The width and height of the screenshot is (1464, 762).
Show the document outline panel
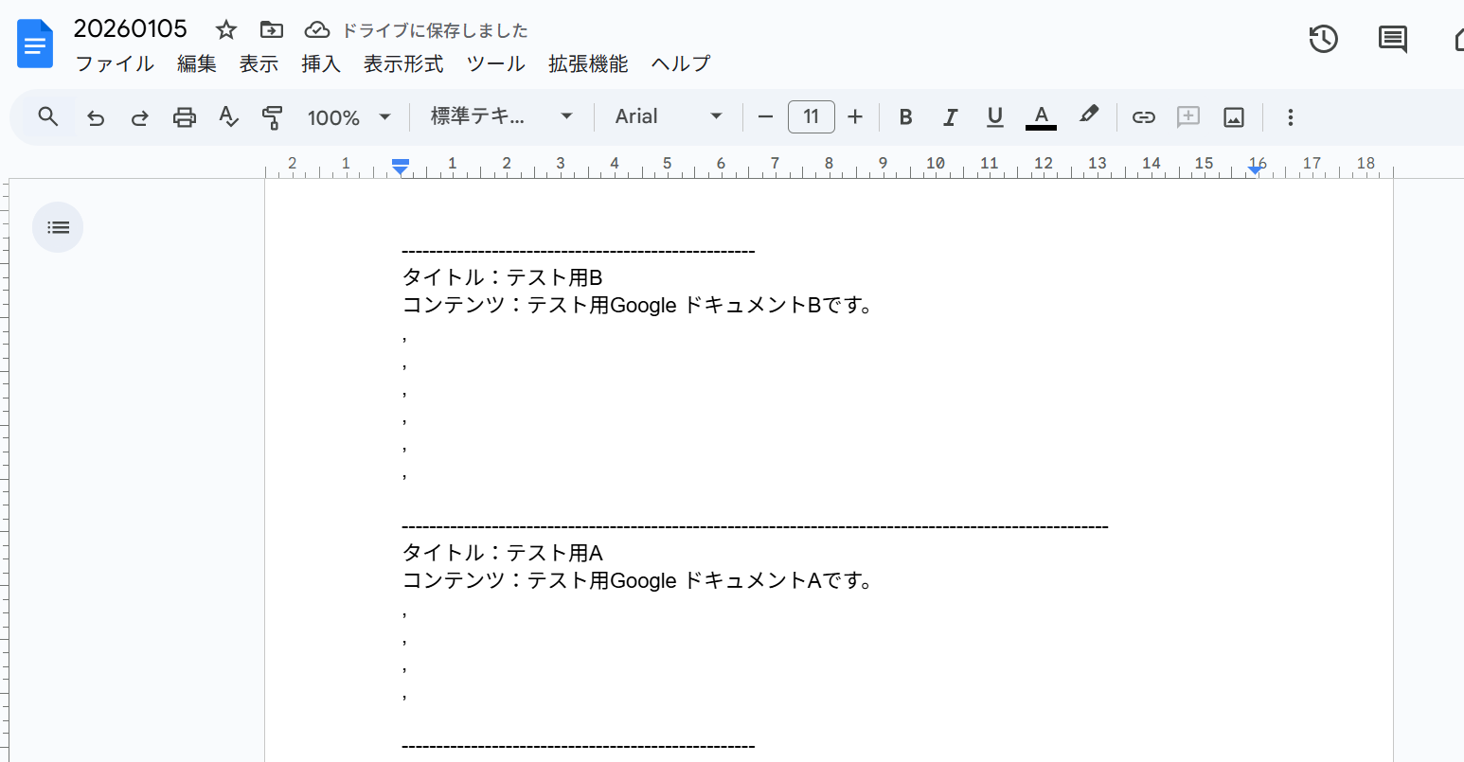(58, 227)
